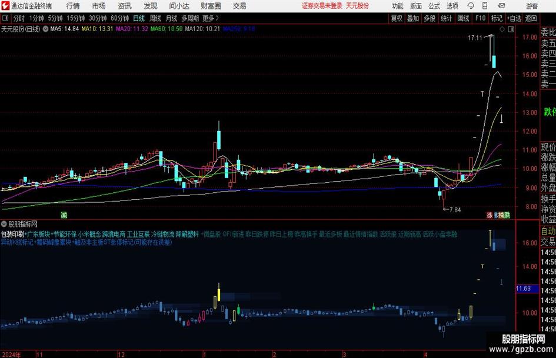Click the 叠加 overlay toolbar button
The width and height of the screenshot is (556, 358).
click(x=413, y=18)
